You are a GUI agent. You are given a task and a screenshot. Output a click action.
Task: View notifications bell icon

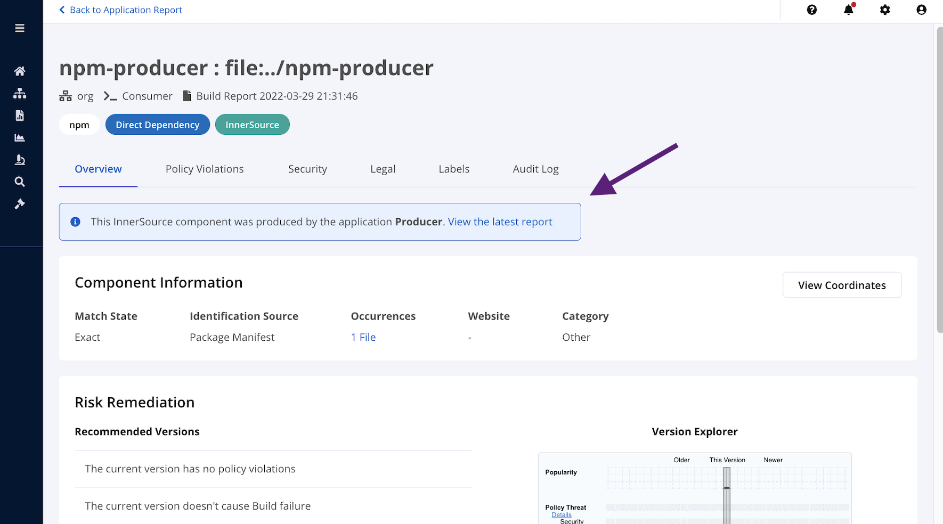pos(848,10)
